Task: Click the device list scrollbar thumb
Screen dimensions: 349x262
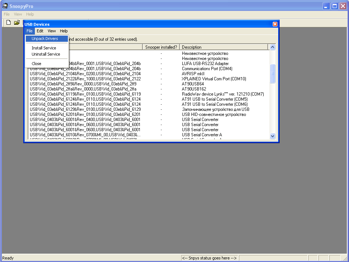Action: point(273,74)
